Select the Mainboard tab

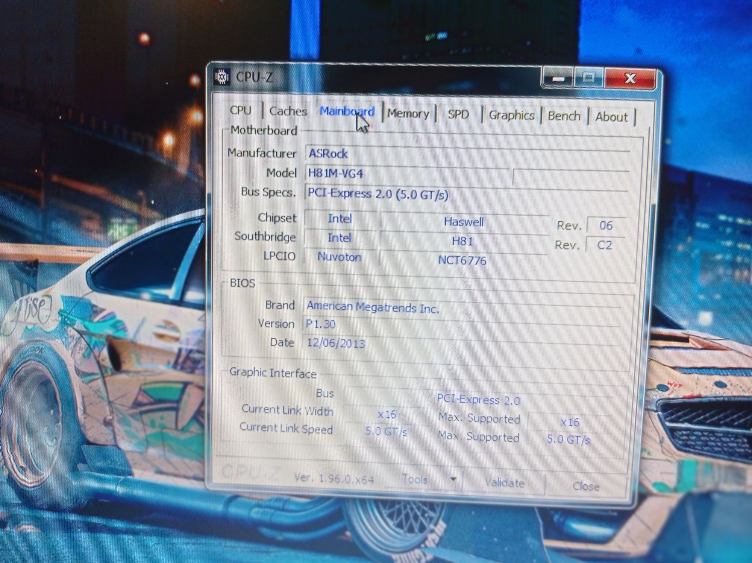pyautogui.click(x=347, y=111)
